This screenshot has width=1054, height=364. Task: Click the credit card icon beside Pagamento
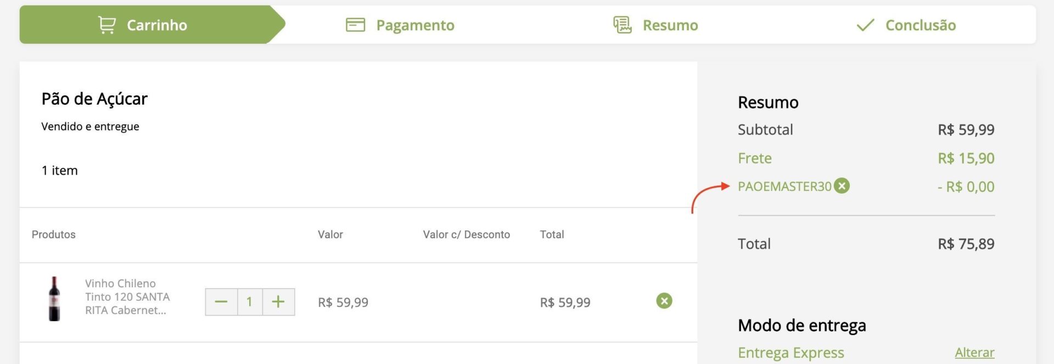coord(355,25)
